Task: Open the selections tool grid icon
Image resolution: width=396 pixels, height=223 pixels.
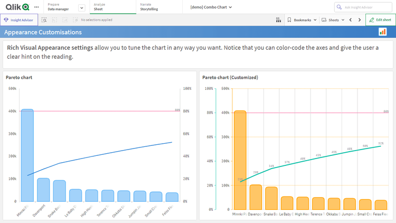Action: click(x=278, y=20)
